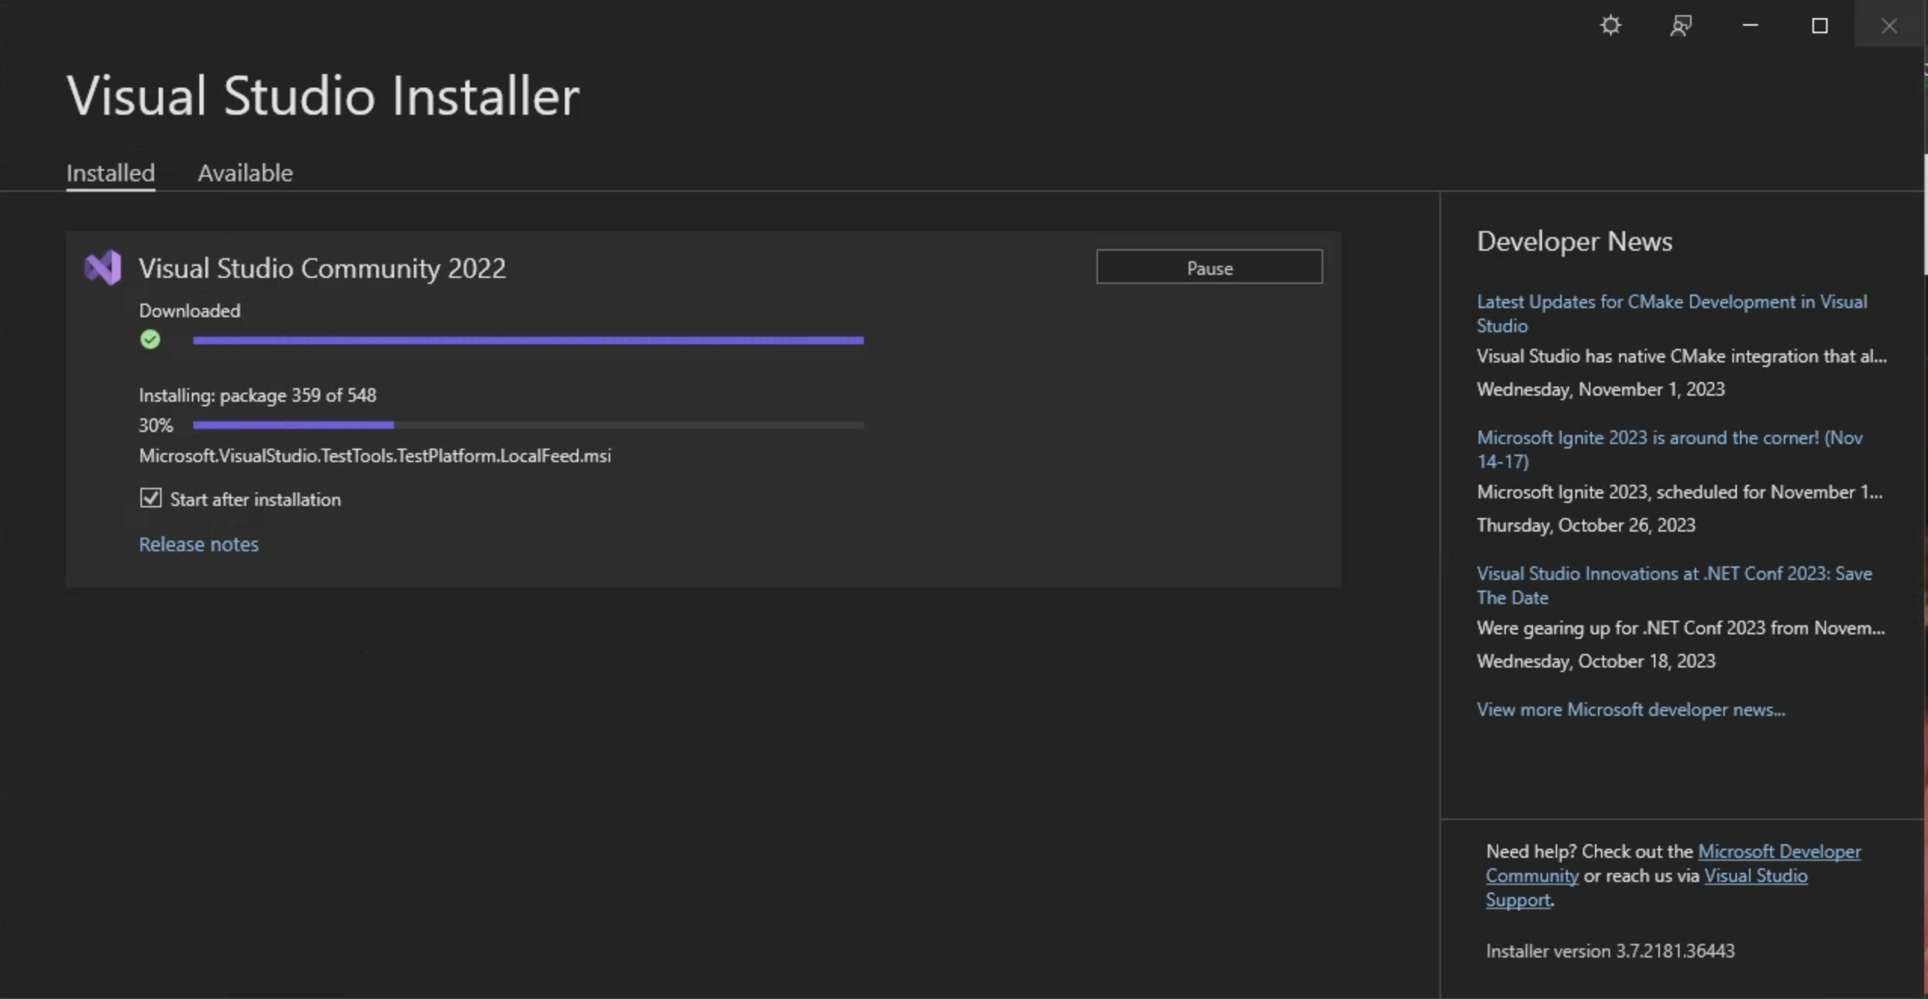View more Microsoft developer news
This screenshot has height=999, width=1928.
tap(1630, 708)
